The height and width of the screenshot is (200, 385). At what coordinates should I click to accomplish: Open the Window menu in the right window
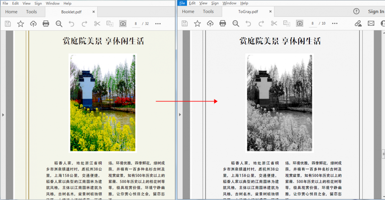(x=229, y=3)
